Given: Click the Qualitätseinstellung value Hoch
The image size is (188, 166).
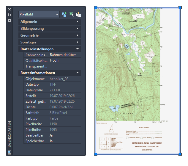Looking at the screenshot, I should pos(65,60).
